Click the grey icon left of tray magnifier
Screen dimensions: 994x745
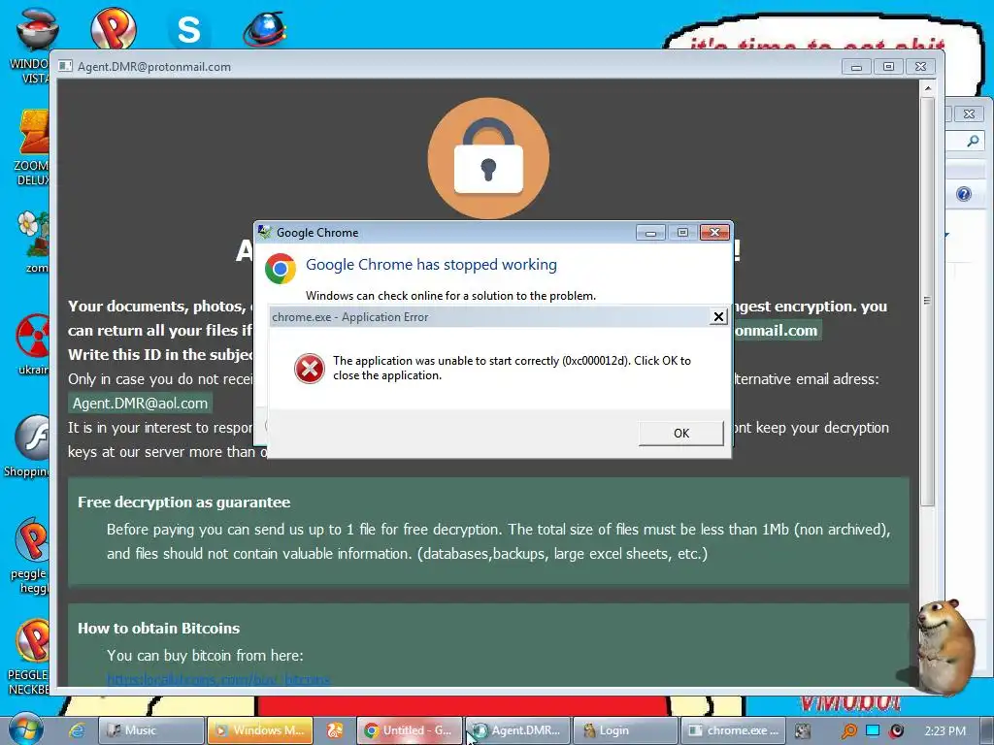pyautogui.click(x=802, y=731)
